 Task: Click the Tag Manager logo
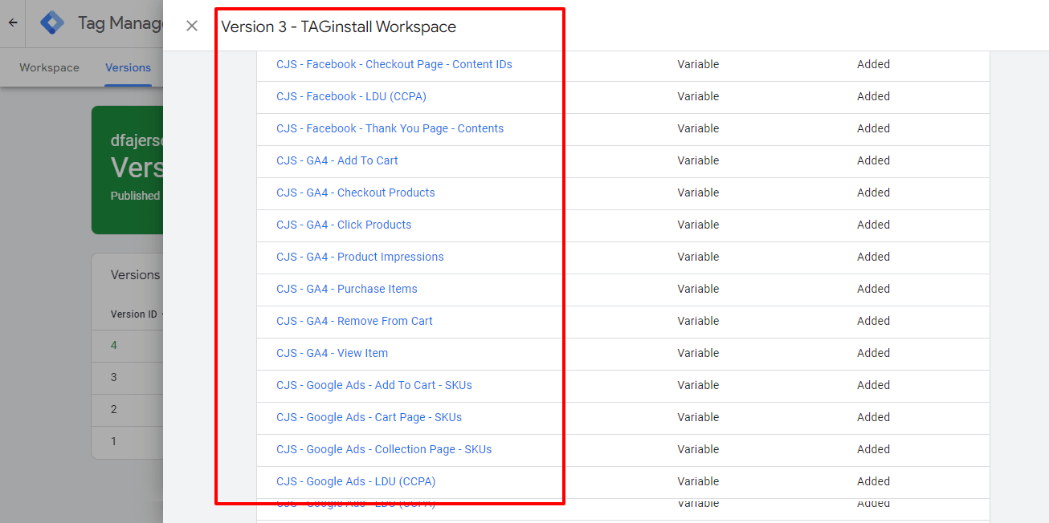click(x=52, y=23)
